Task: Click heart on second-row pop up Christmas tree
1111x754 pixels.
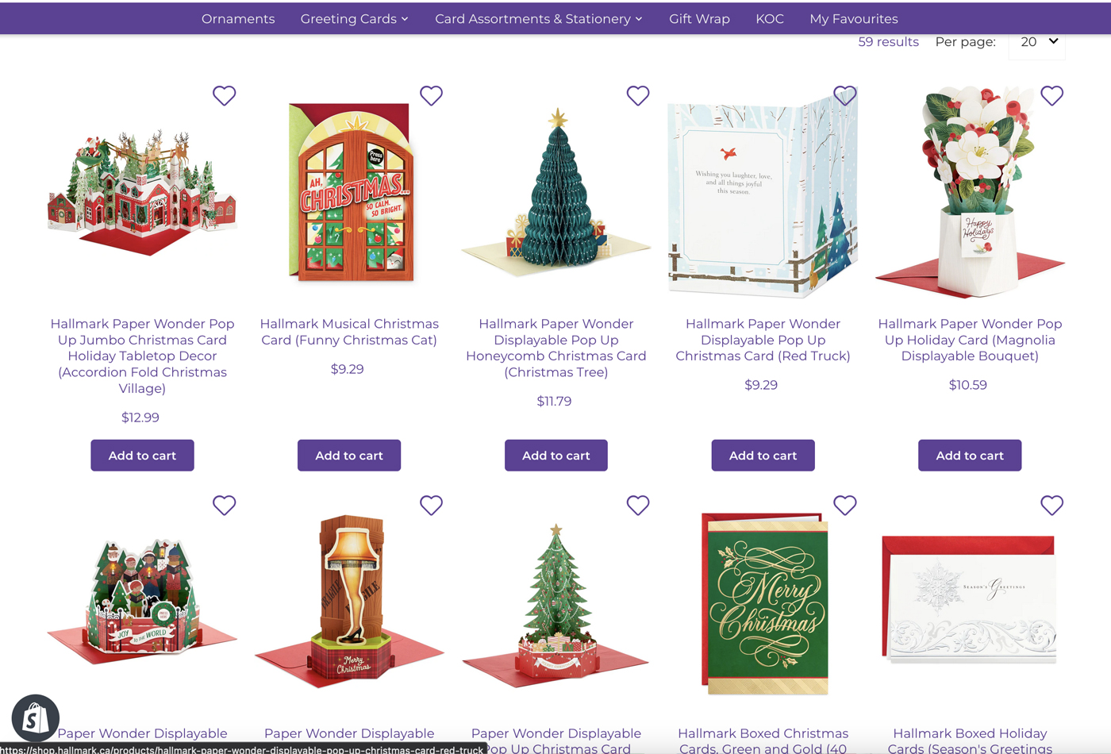Action: (638, 505)
